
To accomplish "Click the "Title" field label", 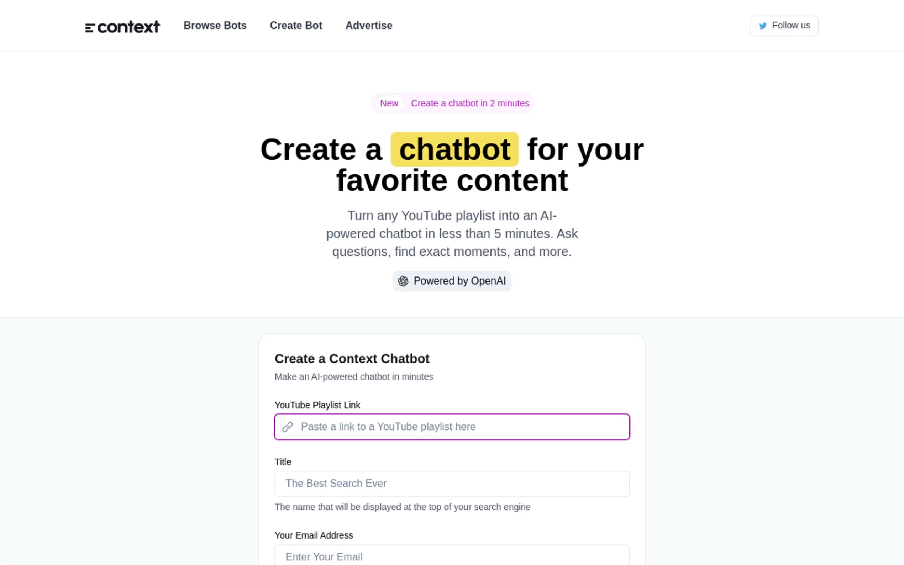I will pos(283,462).
